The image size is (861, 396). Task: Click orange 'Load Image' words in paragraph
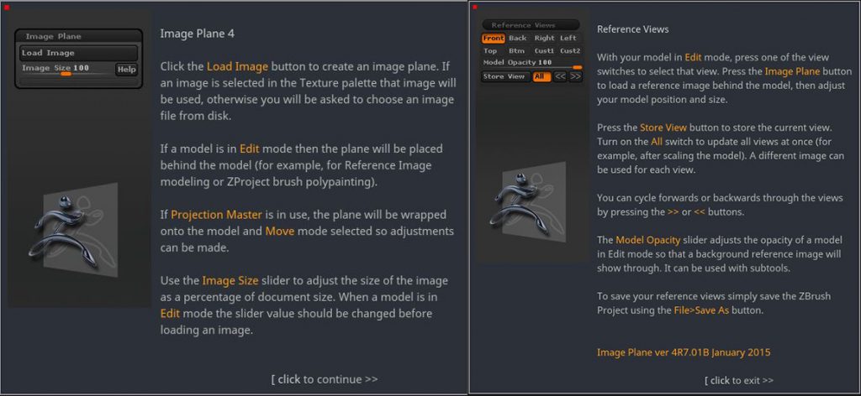pos(237,67)
